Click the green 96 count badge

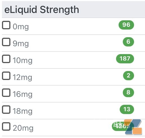pos(126,25)
